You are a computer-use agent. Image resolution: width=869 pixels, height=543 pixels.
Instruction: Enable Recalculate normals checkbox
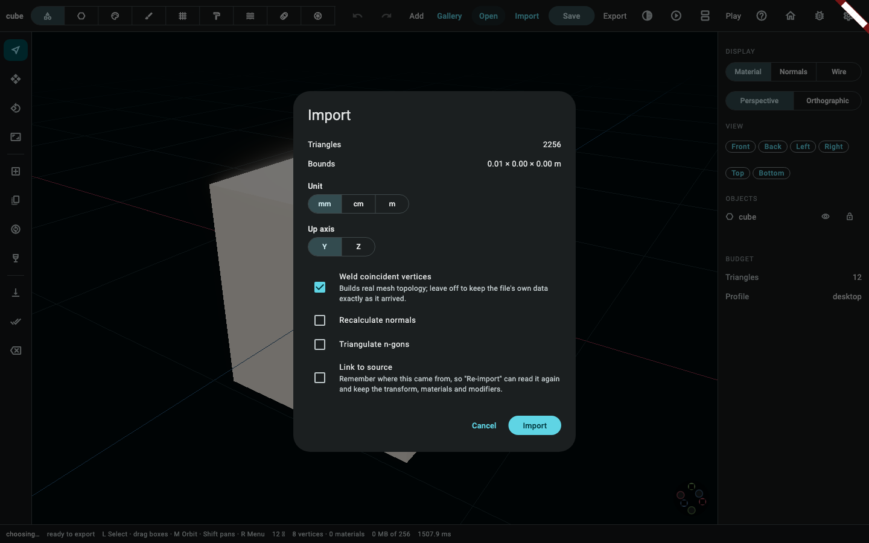point(320,320)
